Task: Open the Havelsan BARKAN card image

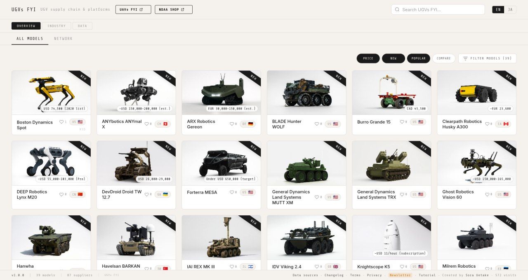Action: click(x=136, y=237)
